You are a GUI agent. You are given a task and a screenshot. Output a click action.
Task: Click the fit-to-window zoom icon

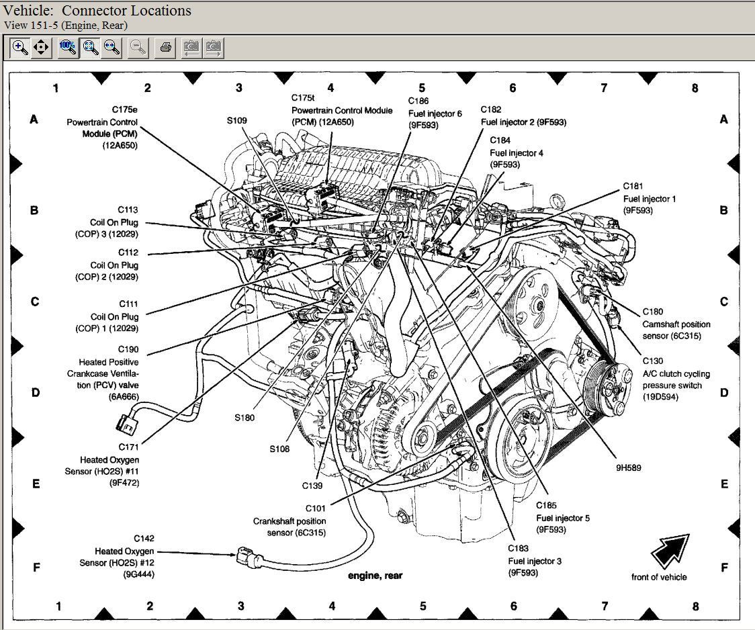coord(91,48)
